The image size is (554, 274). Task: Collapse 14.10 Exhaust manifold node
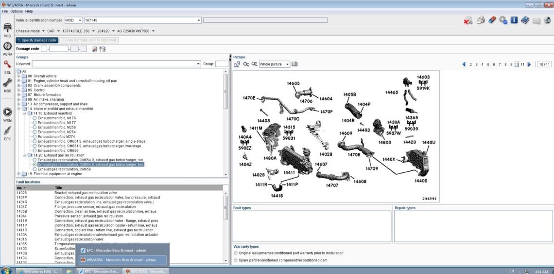tap(24, 113)
